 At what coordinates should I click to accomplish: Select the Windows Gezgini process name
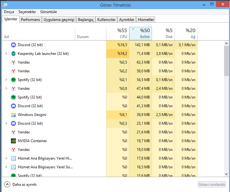coord(32,115)
